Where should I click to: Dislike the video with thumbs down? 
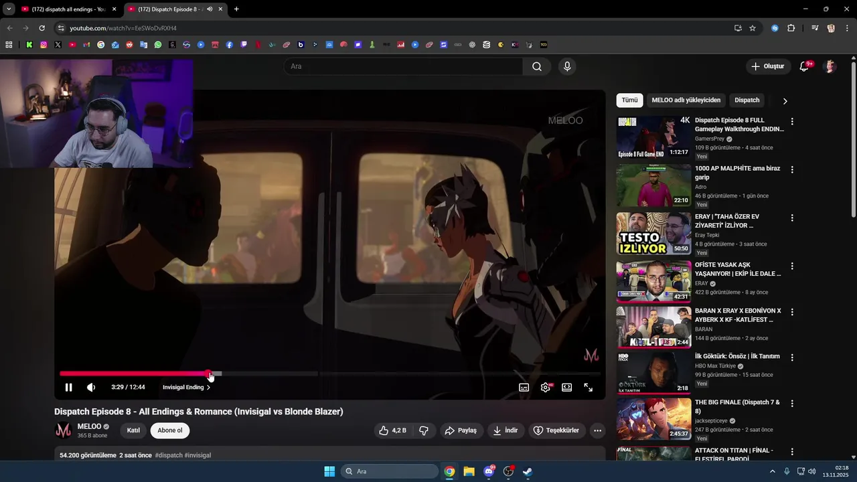click(424, 430)
